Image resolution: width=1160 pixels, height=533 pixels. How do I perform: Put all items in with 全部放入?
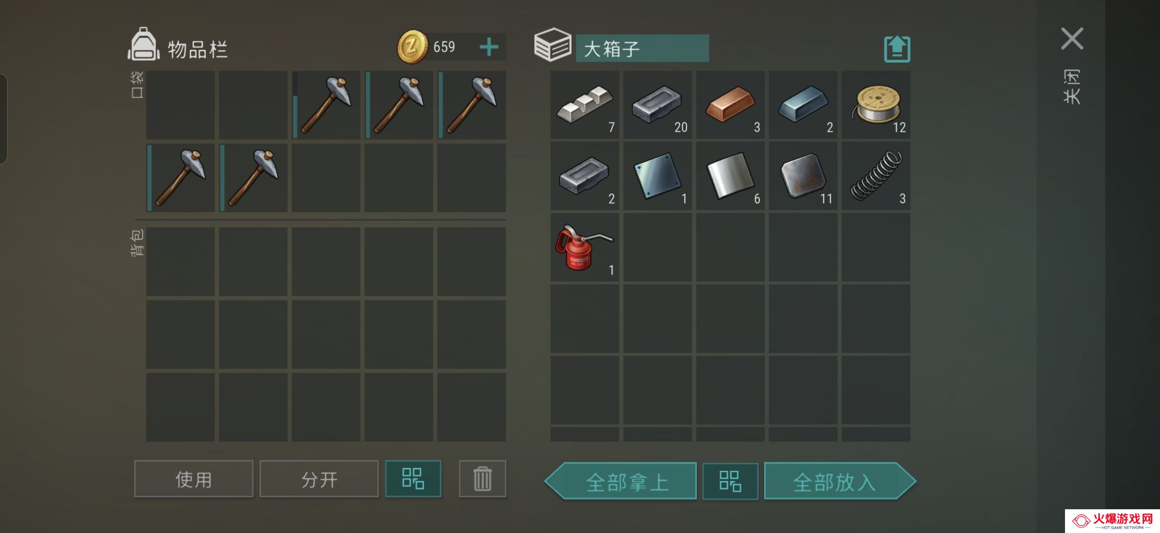[x=840, y=481]
